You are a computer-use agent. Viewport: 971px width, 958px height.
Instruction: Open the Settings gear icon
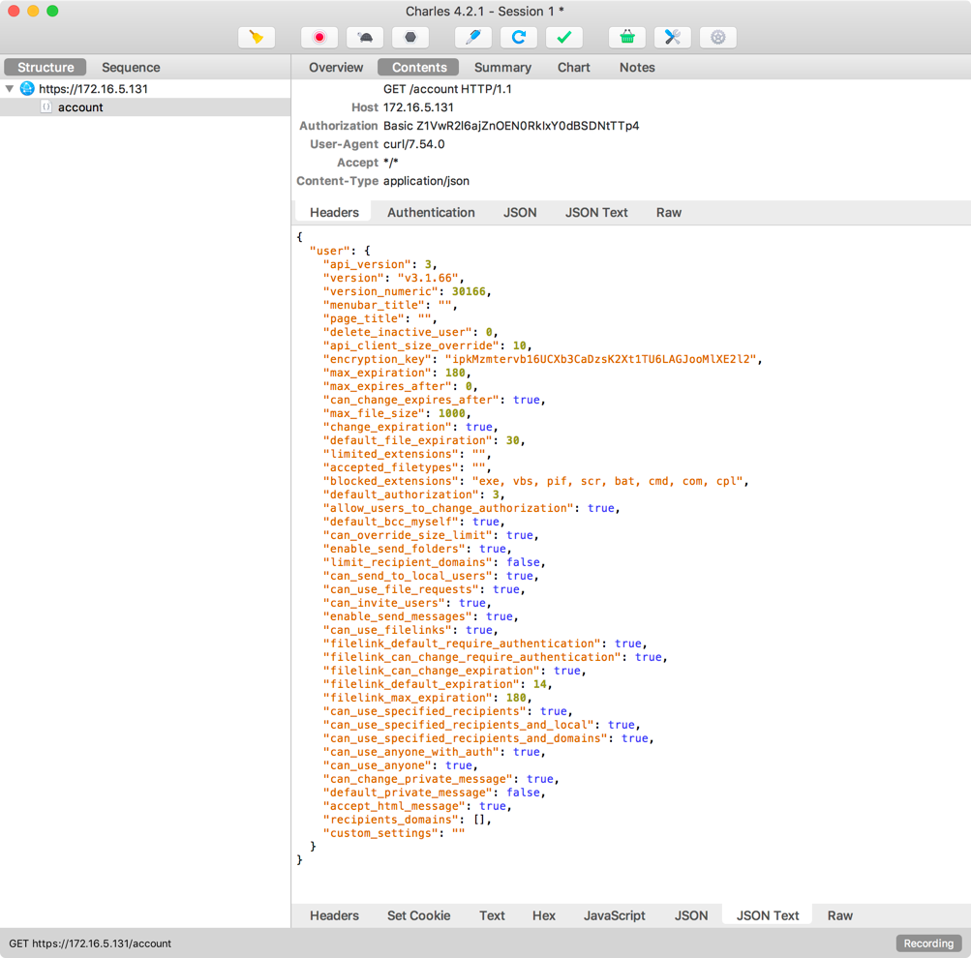pyautogui.click(x=718, y=38)
